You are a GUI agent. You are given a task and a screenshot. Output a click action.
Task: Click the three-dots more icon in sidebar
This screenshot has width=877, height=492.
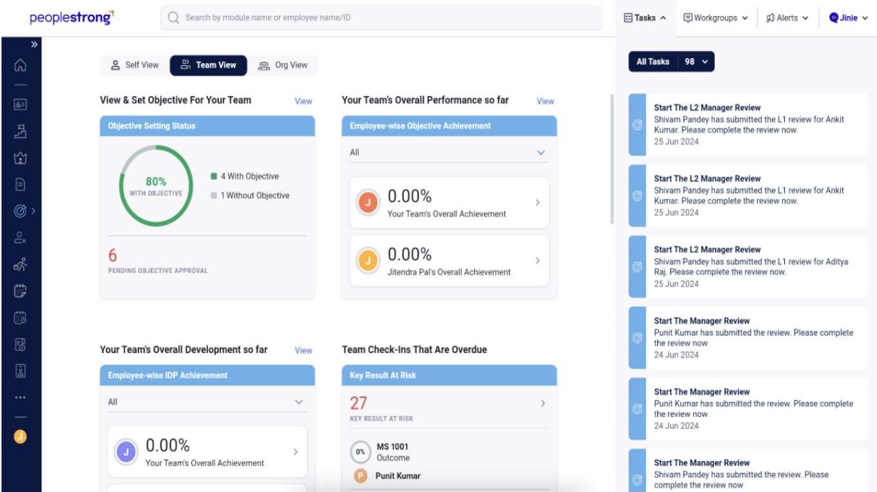[x=20, y=398]
